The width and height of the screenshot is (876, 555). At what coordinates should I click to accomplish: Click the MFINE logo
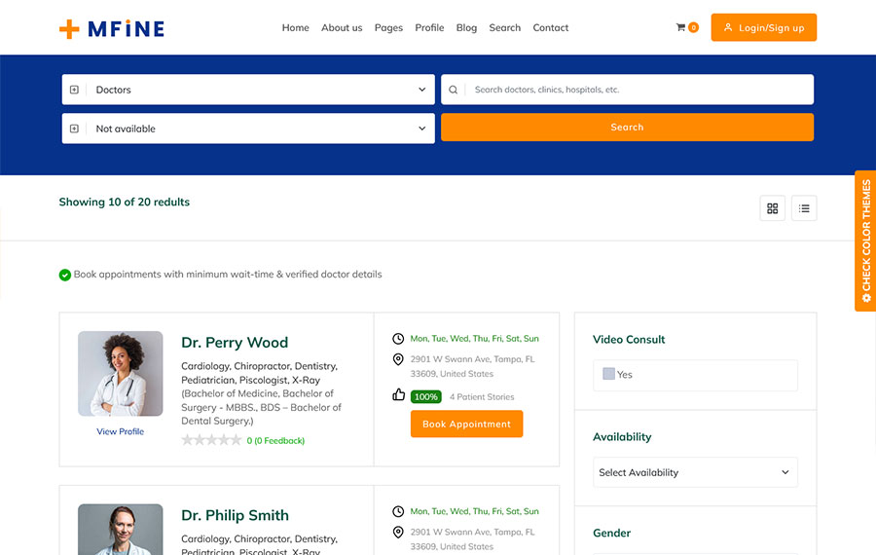[111, 28]
